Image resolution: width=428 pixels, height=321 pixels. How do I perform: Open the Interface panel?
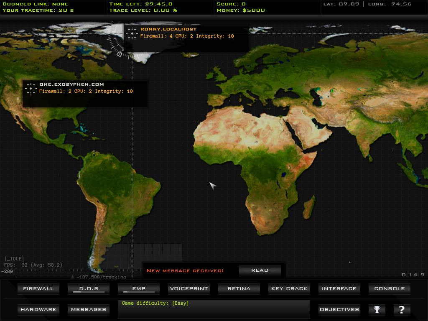click(339, 289)
